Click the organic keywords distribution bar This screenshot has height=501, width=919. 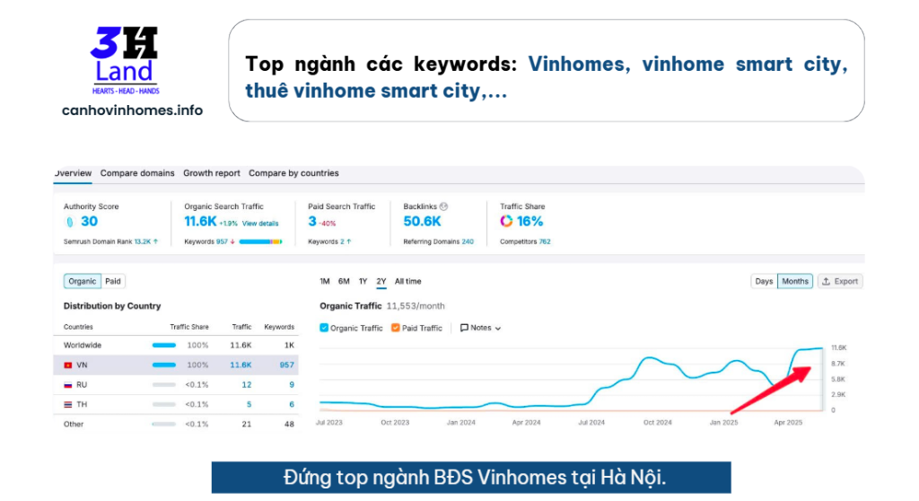pos(261,242)
